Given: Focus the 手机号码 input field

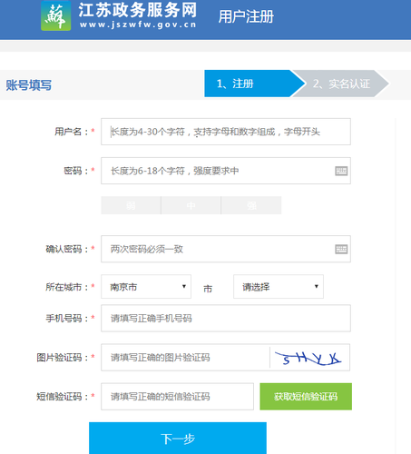Looking at the screenshot, I should click(226, 318).
